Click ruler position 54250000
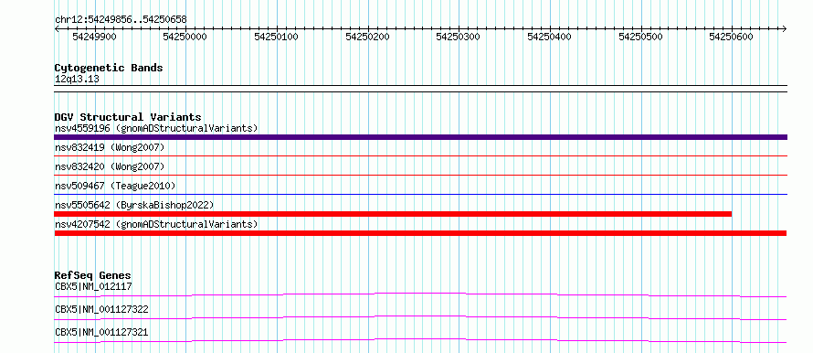Viewport: 813px width, 353px height. click(185, 37)
